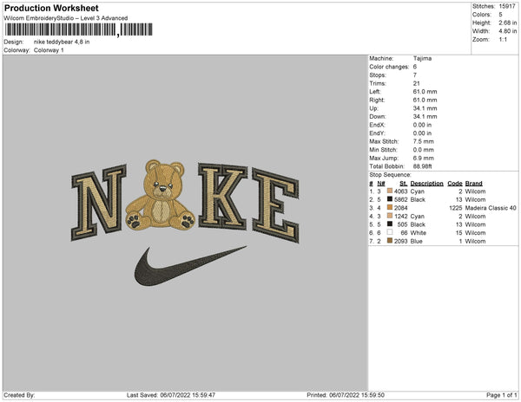Click the Up value 34.1 mm

[425, 108]
